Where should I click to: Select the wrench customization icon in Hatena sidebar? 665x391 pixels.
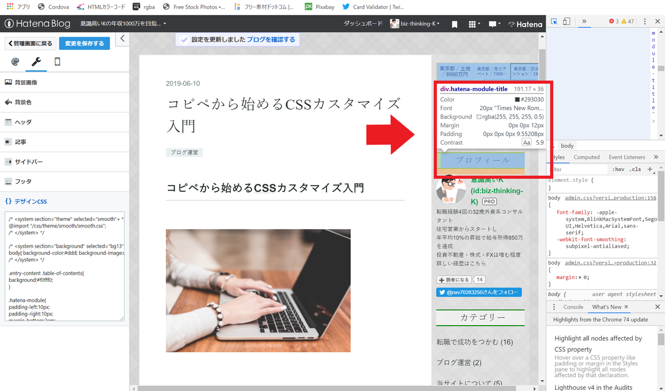[35, 61]
